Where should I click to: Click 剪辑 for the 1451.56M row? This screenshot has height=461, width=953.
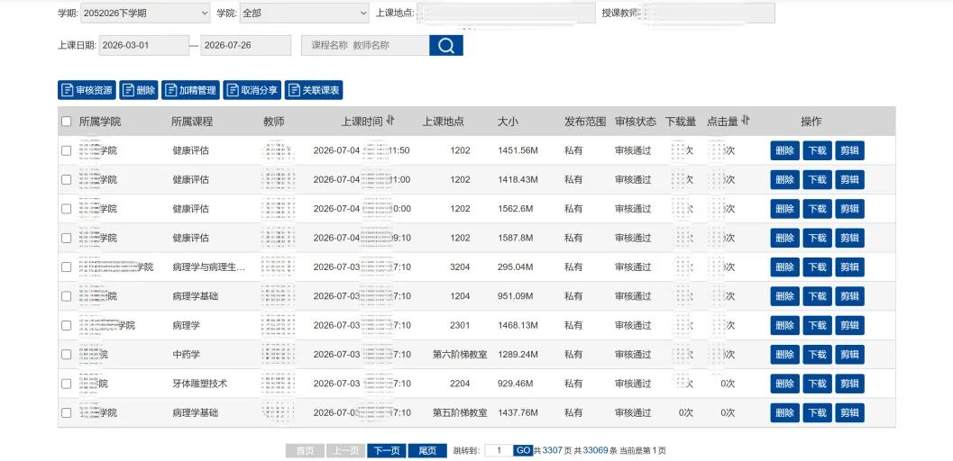[x=849, y=150]
